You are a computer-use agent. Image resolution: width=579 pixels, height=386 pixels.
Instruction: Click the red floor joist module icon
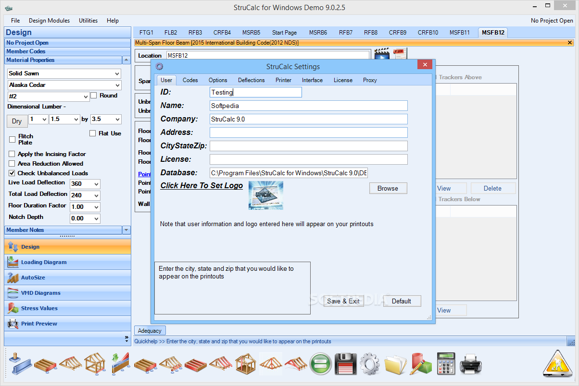[x=195, y=364]
